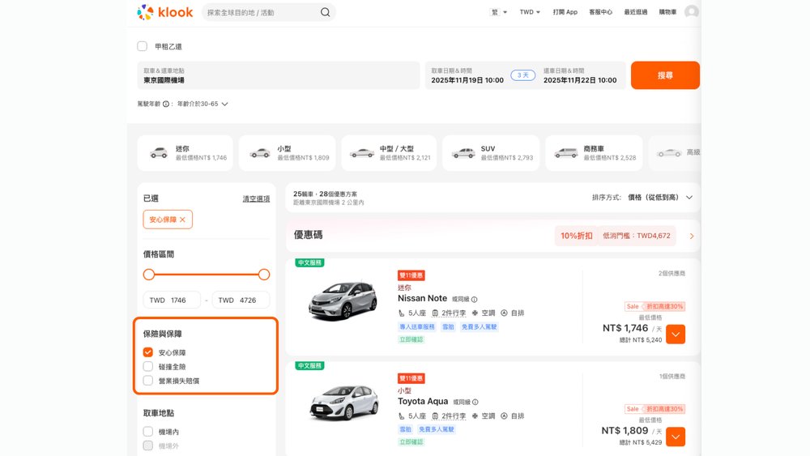Click the price range maximum slider handle
This screenshot has height=456, width=810.
click(264, 275)
